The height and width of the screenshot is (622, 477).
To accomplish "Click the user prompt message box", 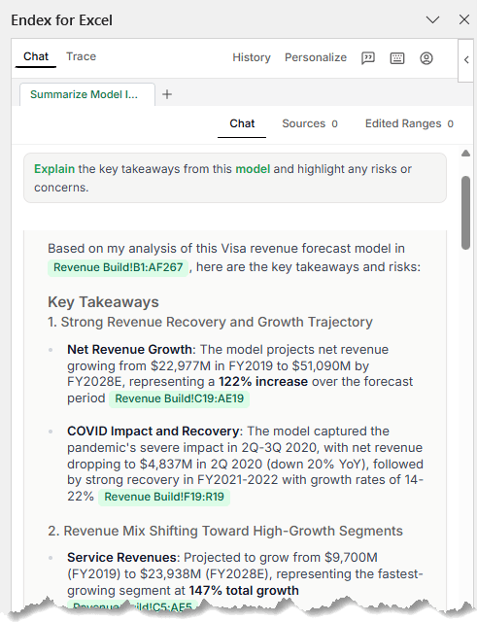I will 235,178.
